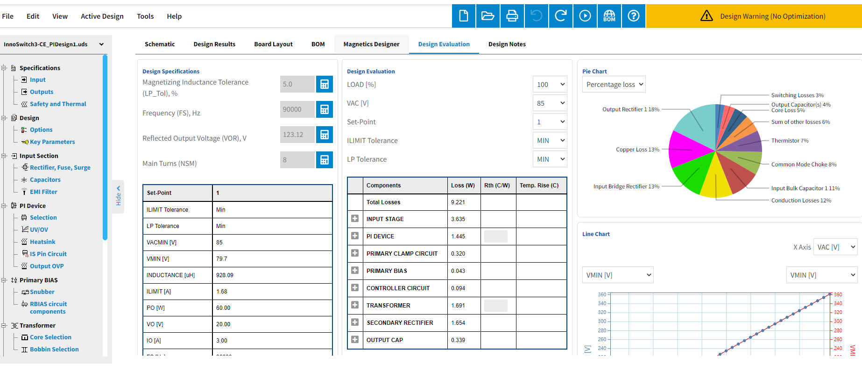
Task: Click the Frequency (FS) value field
Action: coord(297,109)
